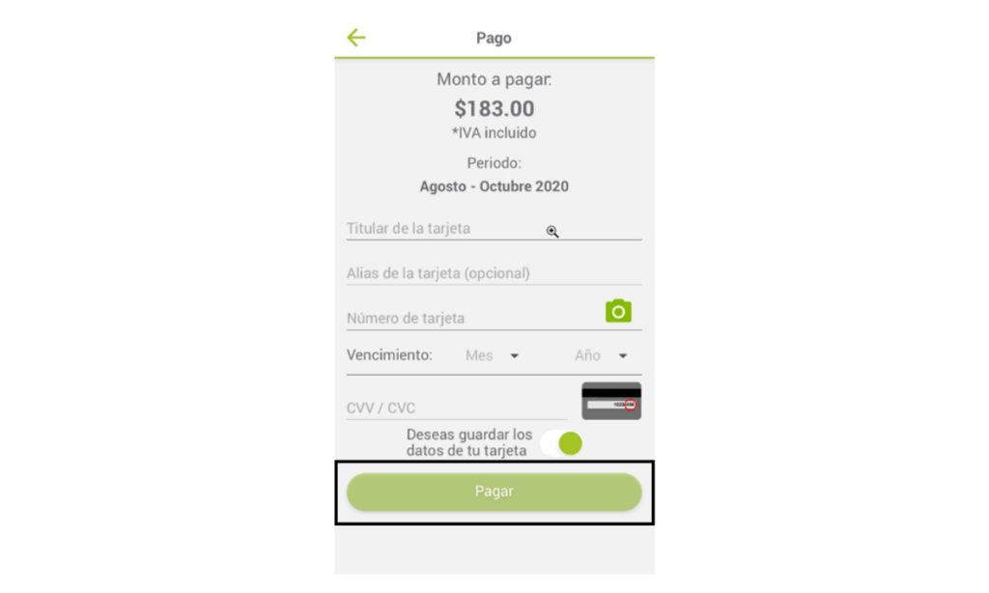The width and height of the screenshot is (989, 593).
Task: Click the Pago screen title
Action: click(x=494, y=38)
